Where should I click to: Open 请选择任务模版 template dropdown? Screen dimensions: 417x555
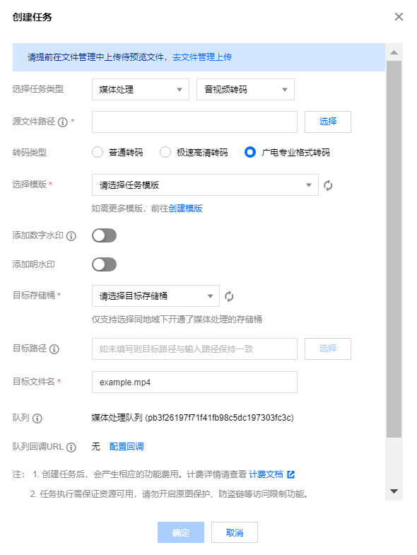(x=205, y=185)
